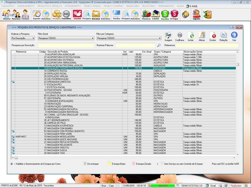Screen dimensions: 251x188
Task: Select the HIDROMASSAGEM EM DUPLA row
Action: tap(124, 109)
